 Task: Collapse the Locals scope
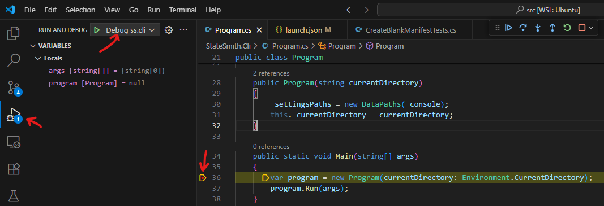(x=37, y=59)
